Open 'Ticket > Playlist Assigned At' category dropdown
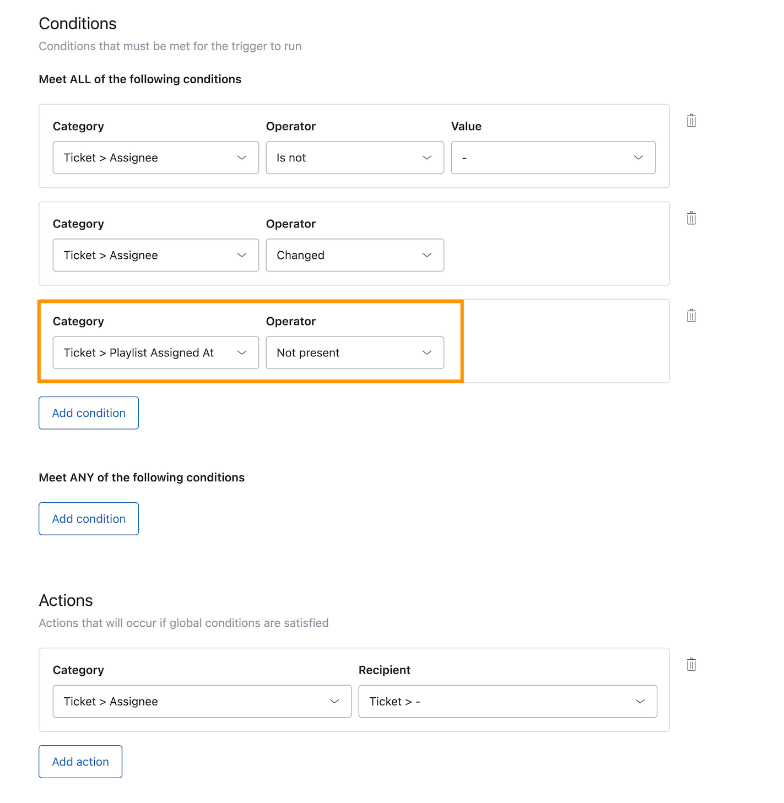Viewport: 784px width, 803px height. 155,352
